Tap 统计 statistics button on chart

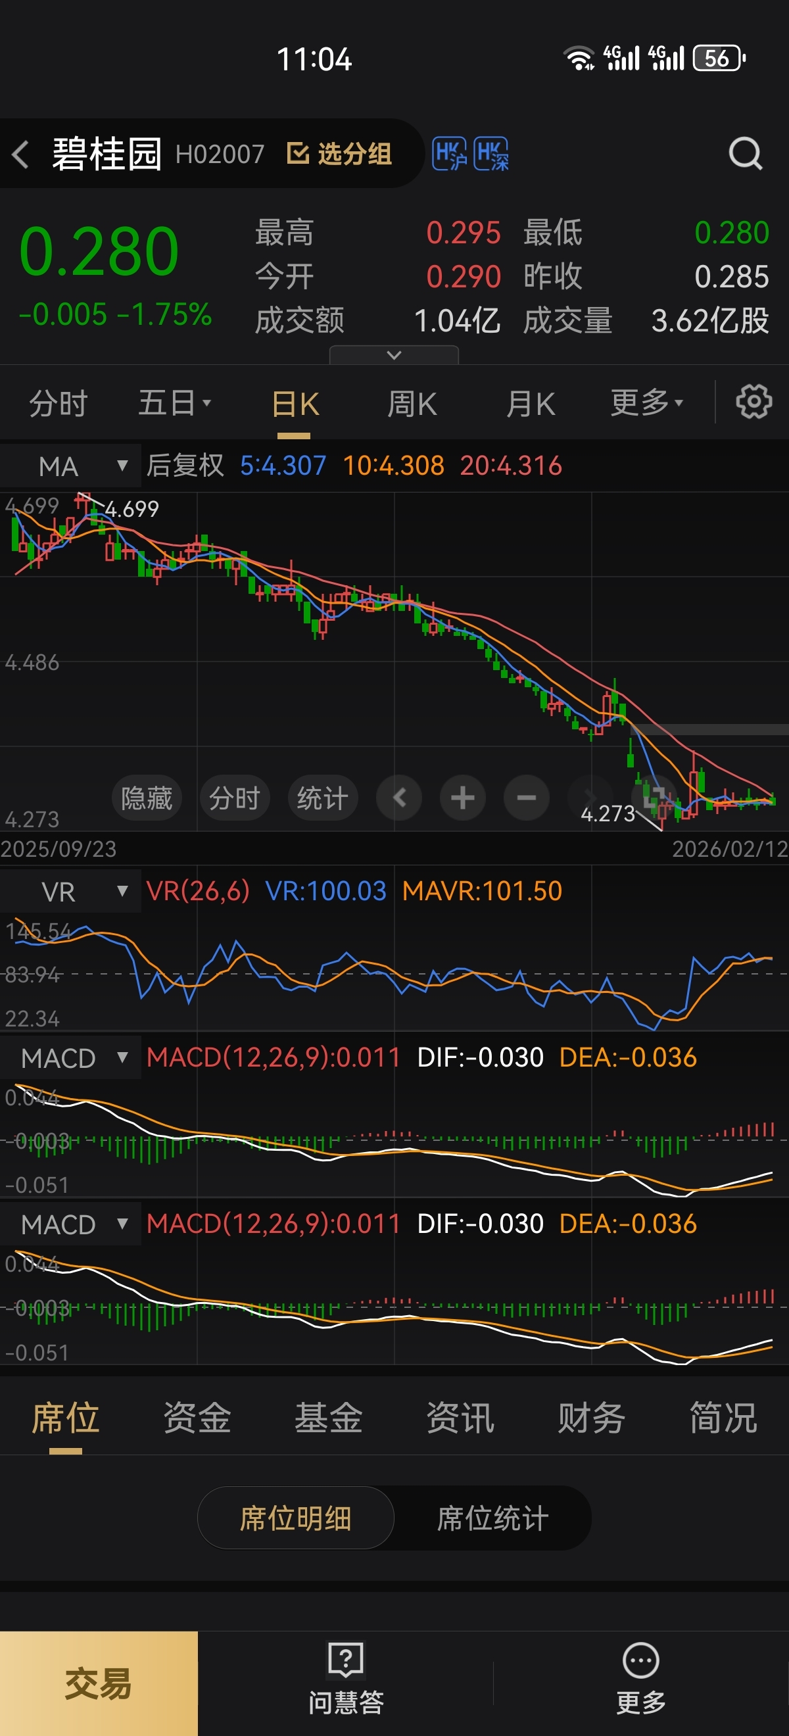pos(323,798)
